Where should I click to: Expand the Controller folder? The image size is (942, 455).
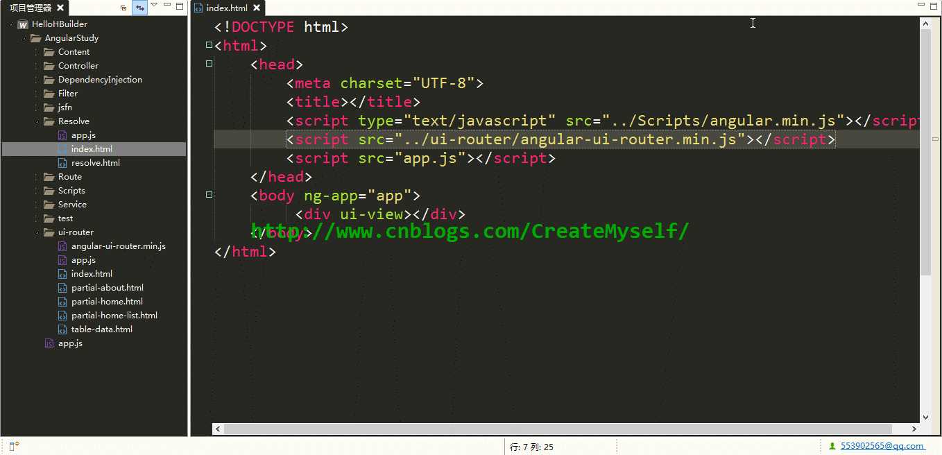36,66
